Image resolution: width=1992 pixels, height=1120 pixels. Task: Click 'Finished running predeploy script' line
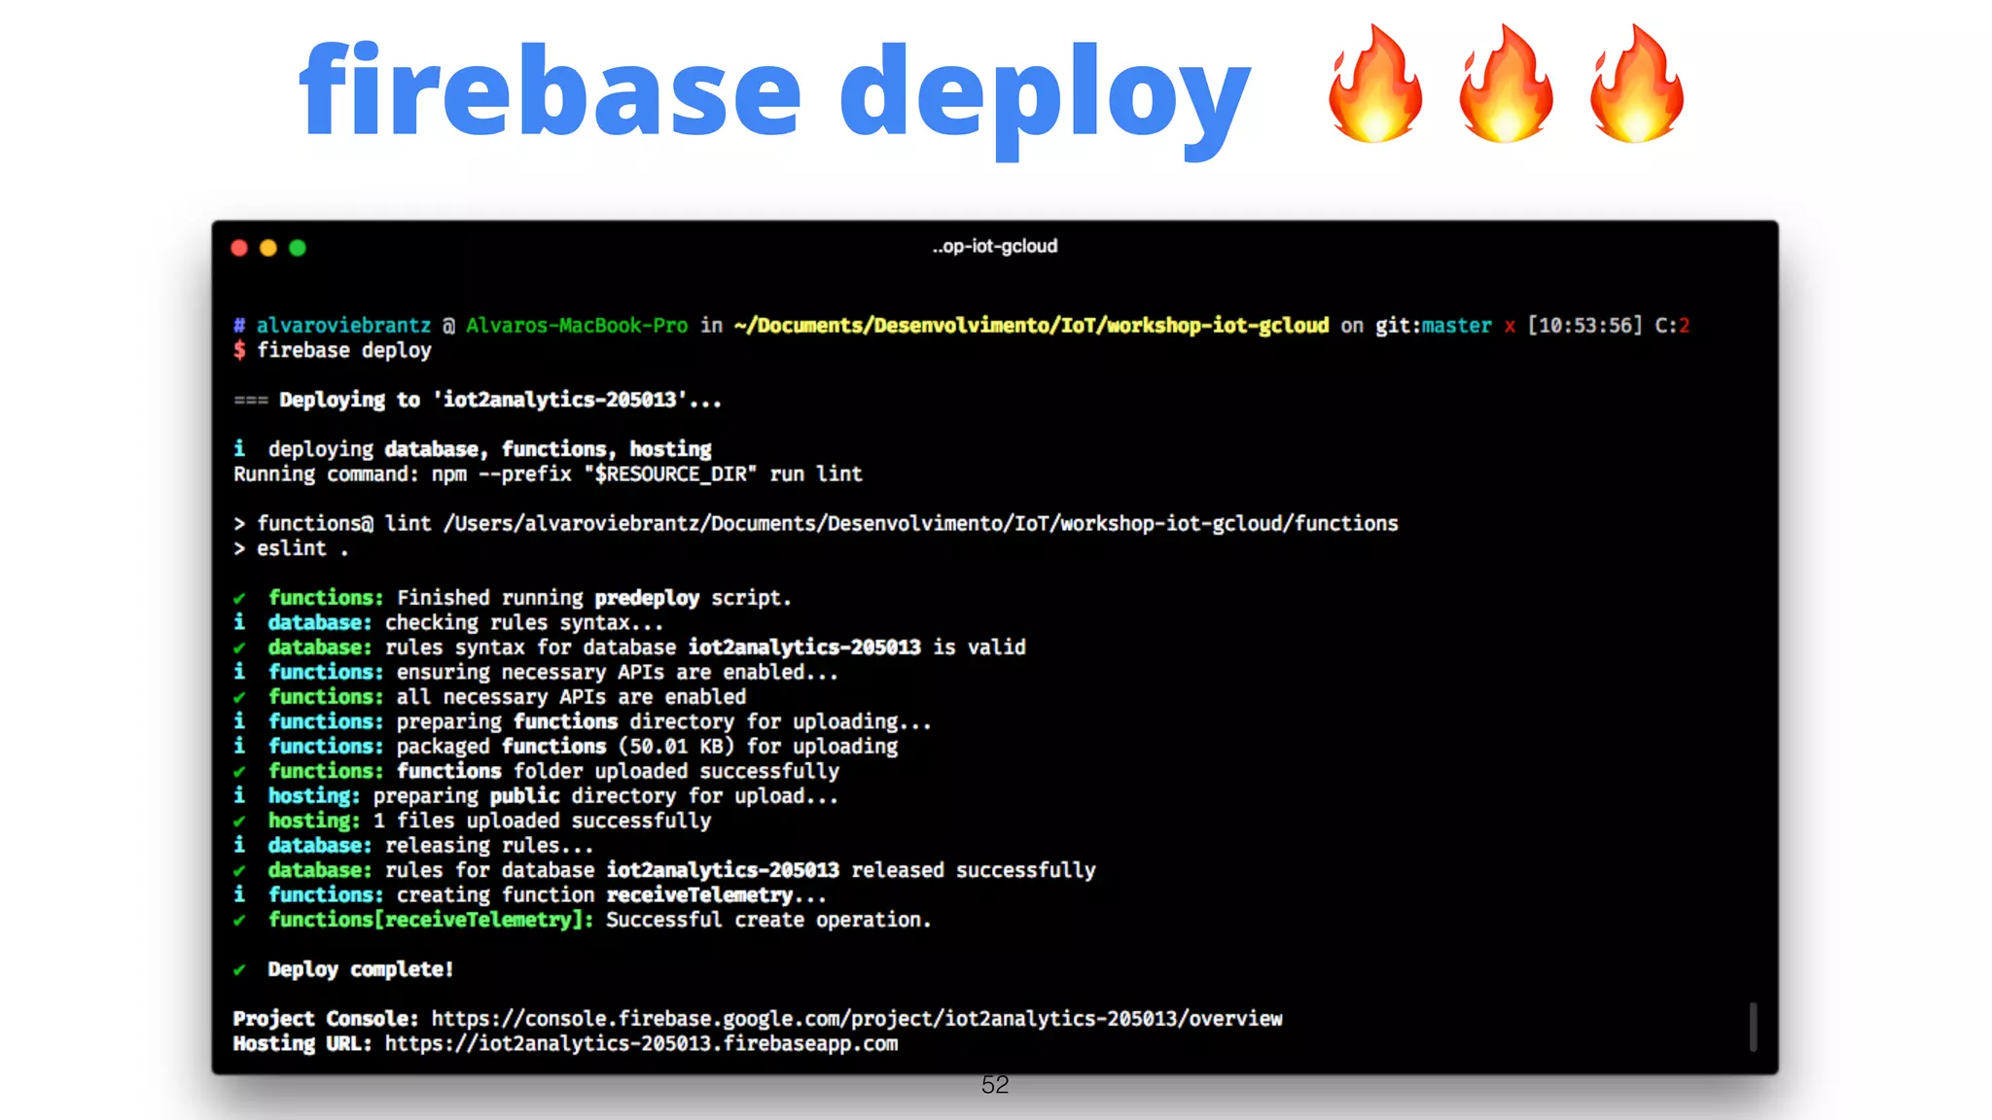513,598
